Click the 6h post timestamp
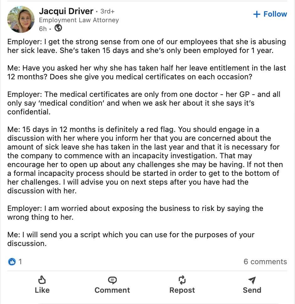 (43, 29)
